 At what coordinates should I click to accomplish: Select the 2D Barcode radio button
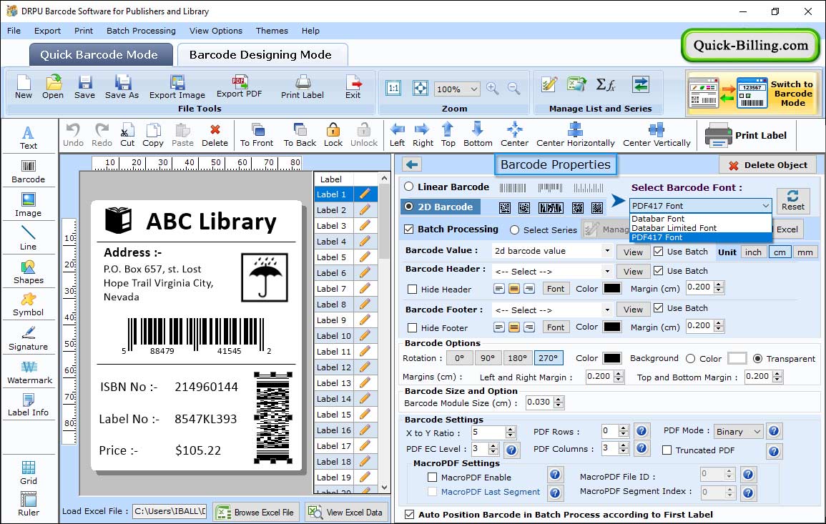pos(409,207)
